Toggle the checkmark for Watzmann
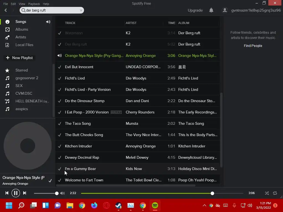The image size is (283, 212). (x=59, y=33)
